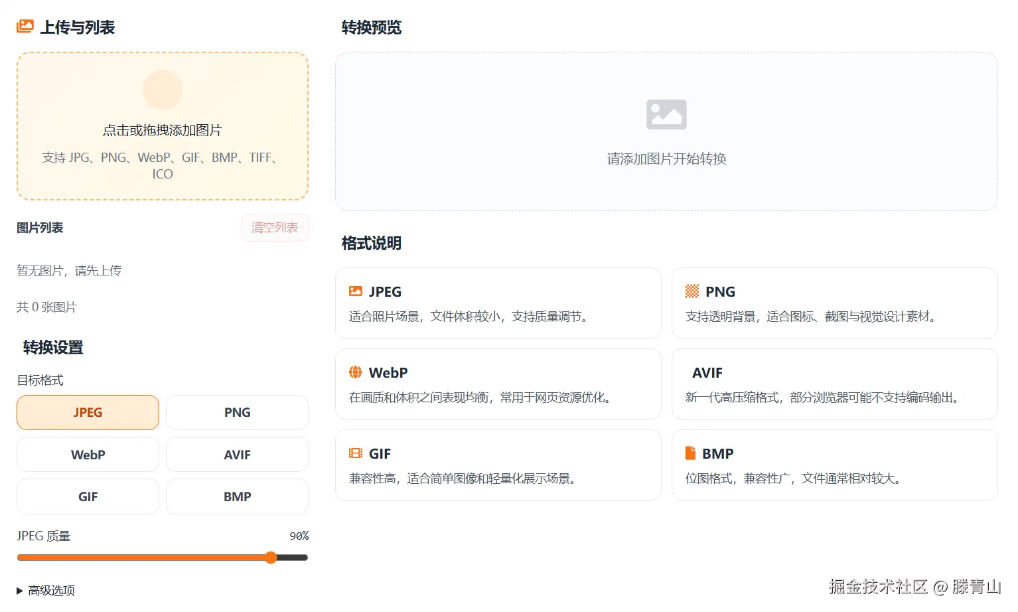The height and width of the screenshot is (612, 1018).
Task: Click the JPEG target format button
Action: (x=87, y=412)
